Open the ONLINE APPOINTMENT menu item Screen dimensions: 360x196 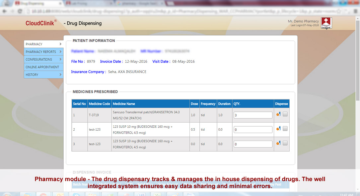42,67
